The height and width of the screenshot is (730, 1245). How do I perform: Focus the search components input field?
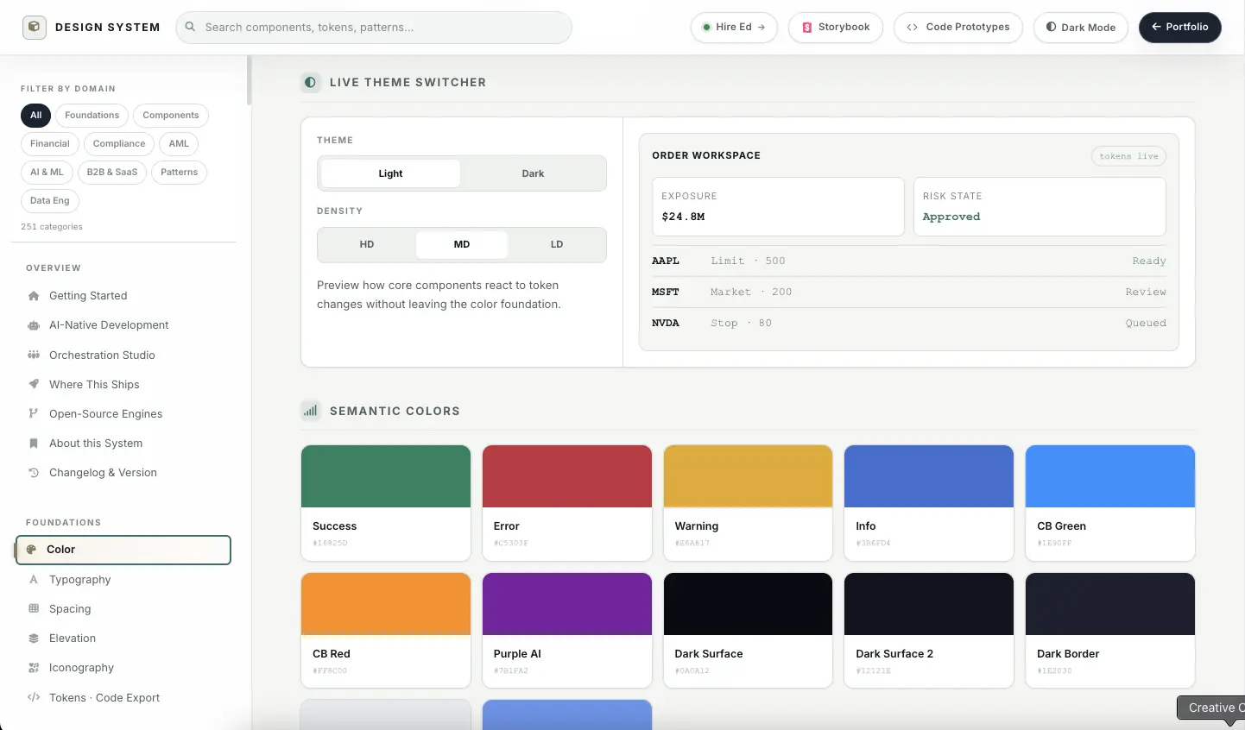point(374,27)
